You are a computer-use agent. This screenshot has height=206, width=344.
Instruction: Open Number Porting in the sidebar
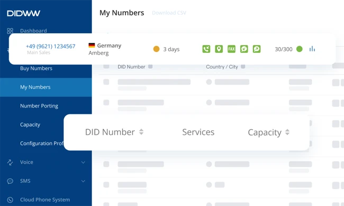(39, 106)
